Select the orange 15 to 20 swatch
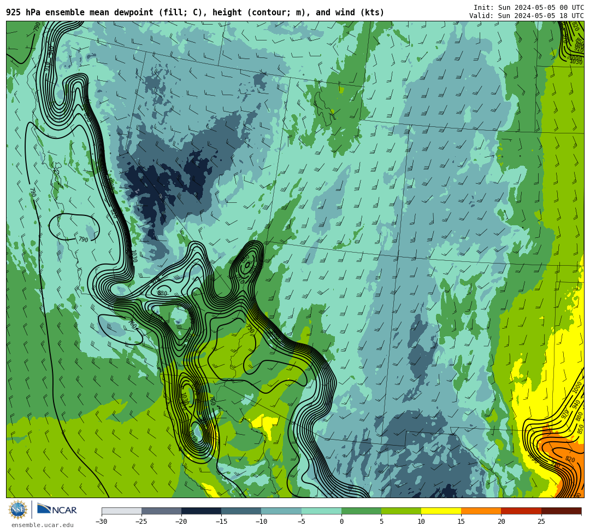The height and width of the screenshot is (532, 590). 481,511
